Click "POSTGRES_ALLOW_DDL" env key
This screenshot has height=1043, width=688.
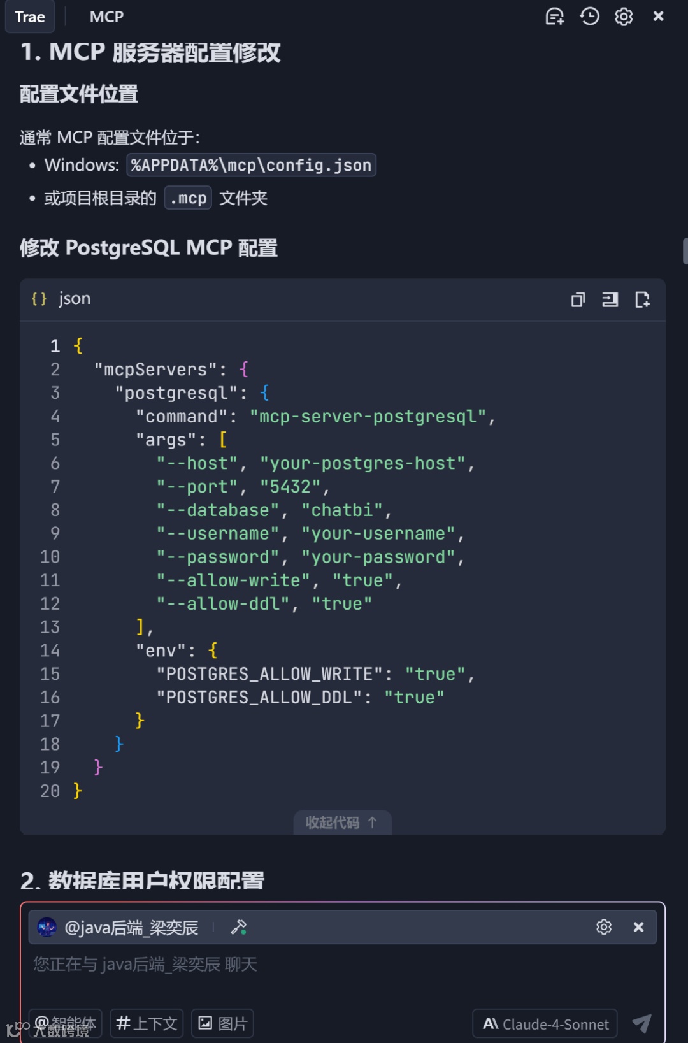pos(260,698)
